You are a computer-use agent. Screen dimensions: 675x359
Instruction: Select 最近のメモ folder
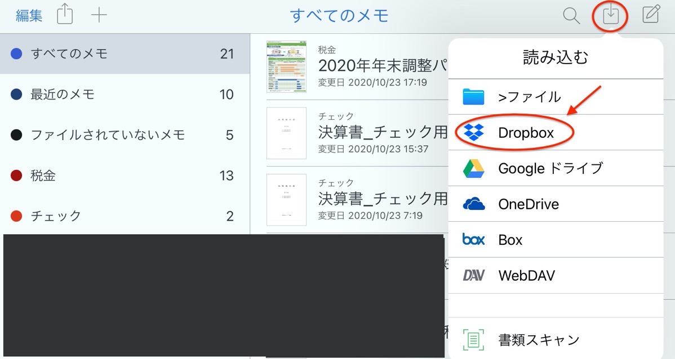[x=125, y=94]
